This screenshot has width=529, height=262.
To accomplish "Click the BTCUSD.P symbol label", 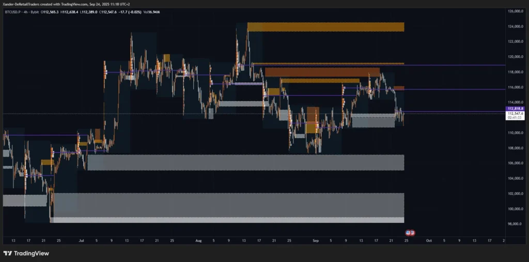I will 13,12.
